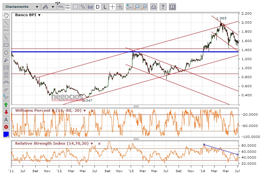The height and width of the screenshot is (176, 265).
Task: Toggle the L logarithmic scale button
Action: point(105,7)
